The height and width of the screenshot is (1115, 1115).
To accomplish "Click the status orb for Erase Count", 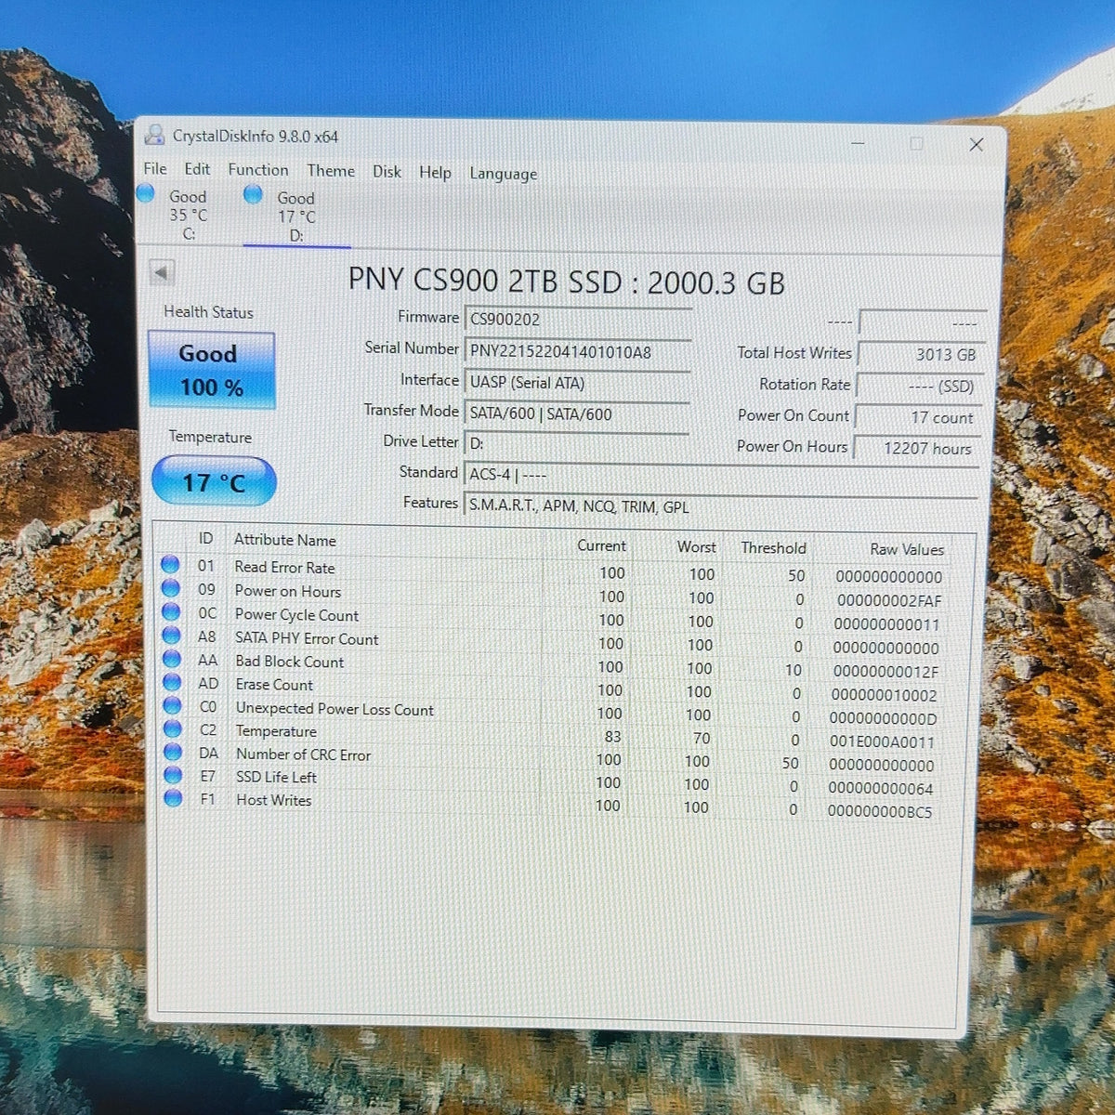I will 172,682.
